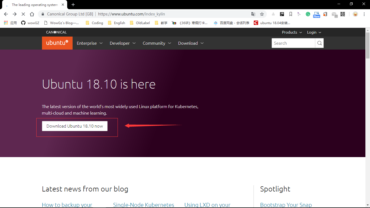
Task: Open the 《36讲》寒假打卡 bookmark
Action: (x=190, y=23)
